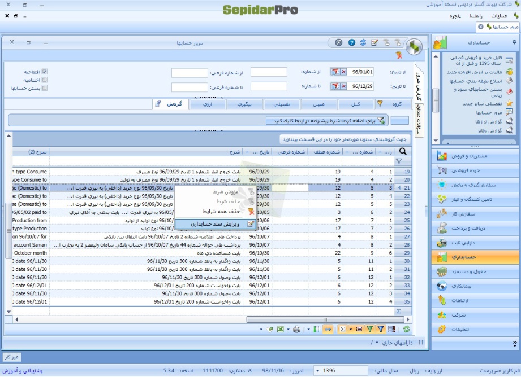Switch to the 'ارزی' tab
This screenshot has height=377, width=521.
coord(208,104)
